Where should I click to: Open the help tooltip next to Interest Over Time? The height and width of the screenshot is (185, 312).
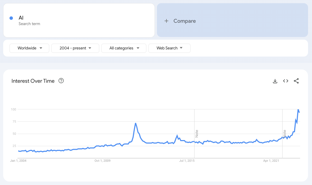[x=61, y=81]
